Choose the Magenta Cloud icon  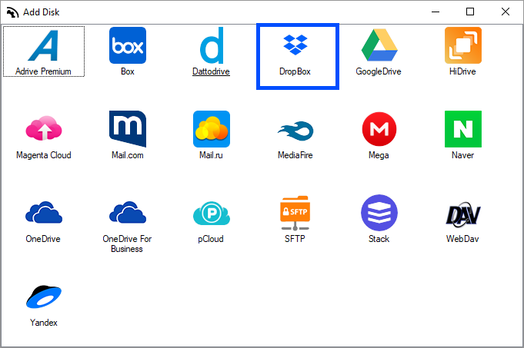point(44,128)
